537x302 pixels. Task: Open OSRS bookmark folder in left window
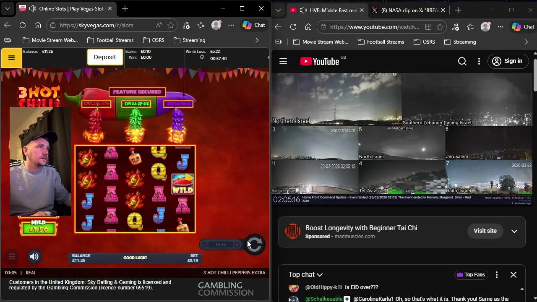point(154,40)
